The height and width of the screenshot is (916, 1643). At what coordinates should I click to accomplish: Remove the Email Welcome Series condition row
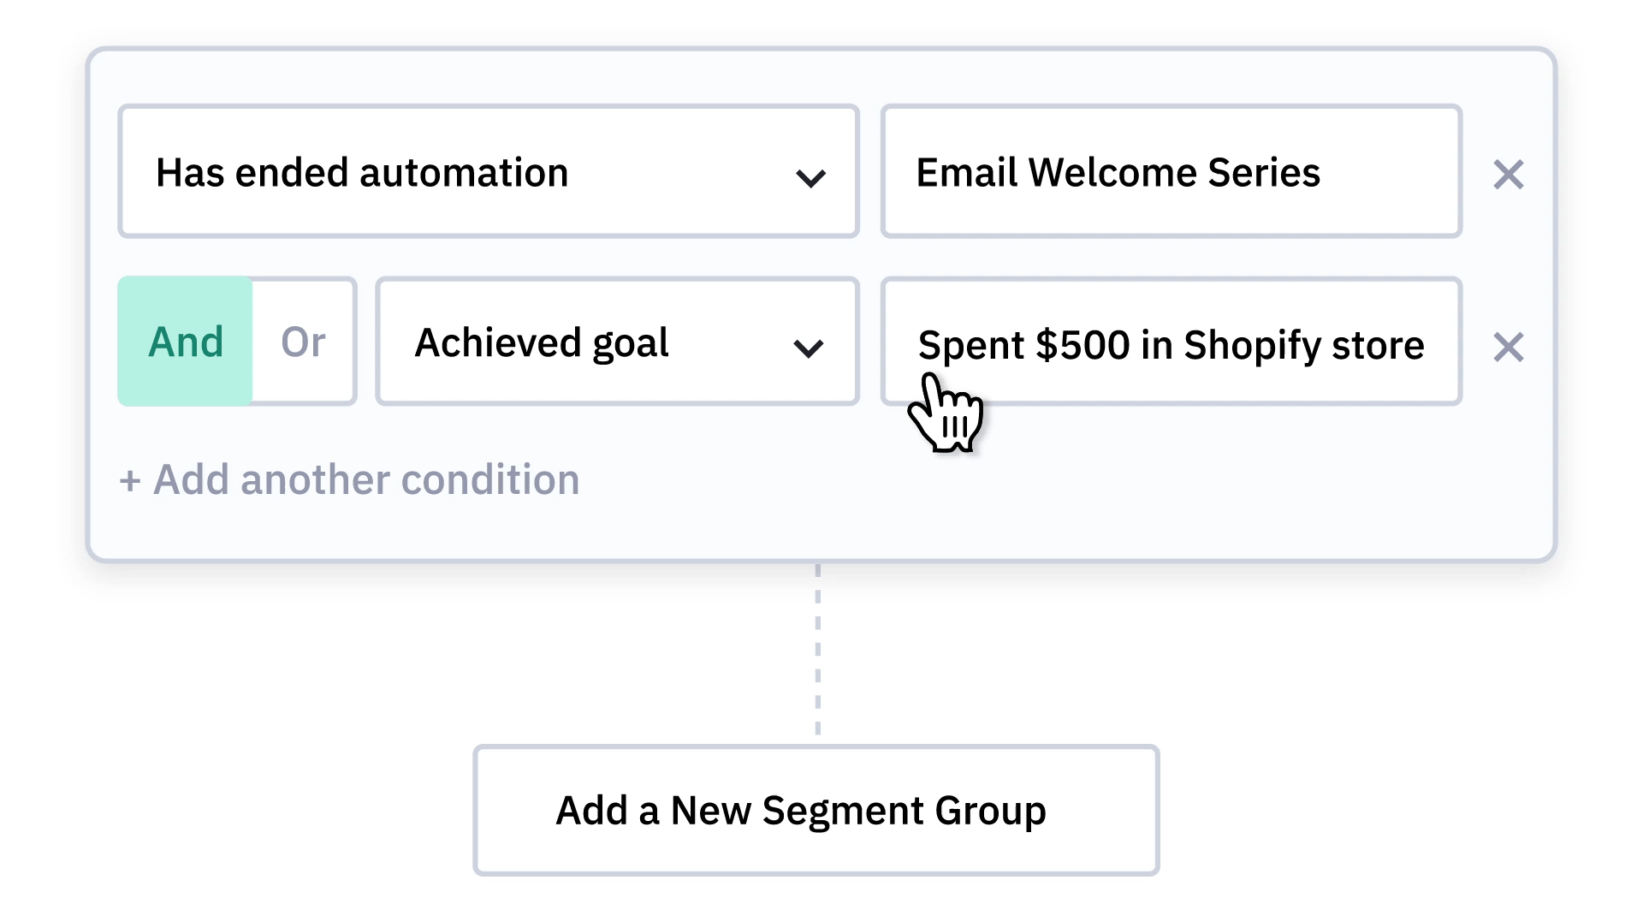pyautogui.click(x=1508, y=175)
